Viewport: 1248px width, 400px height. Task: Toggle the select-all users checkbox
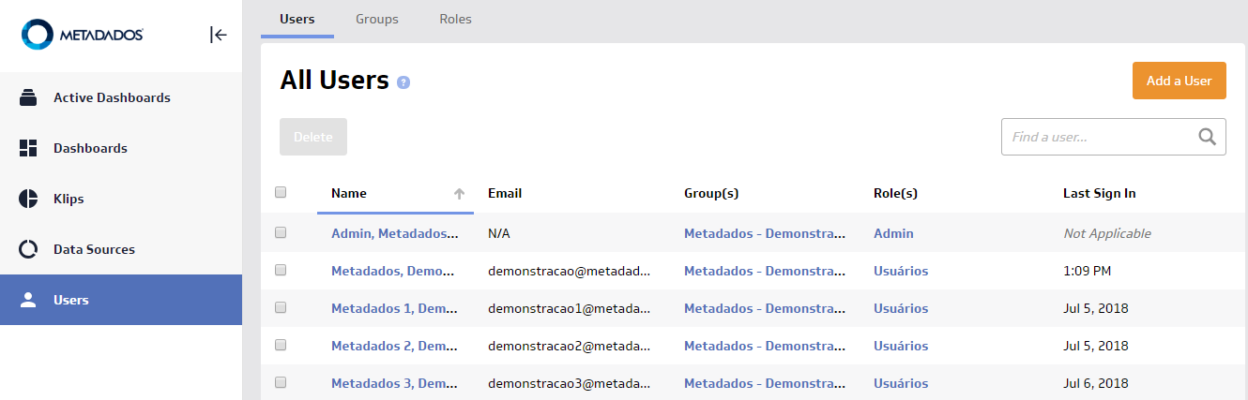[x=281, y=193]
